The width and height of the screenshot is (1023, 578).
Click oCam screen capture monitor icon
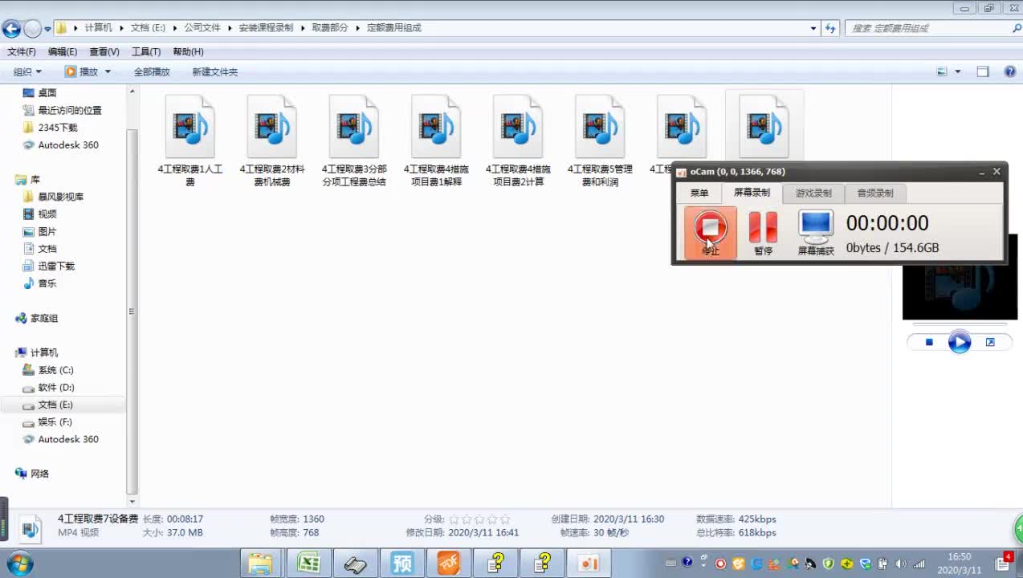(x=816, y=233)
